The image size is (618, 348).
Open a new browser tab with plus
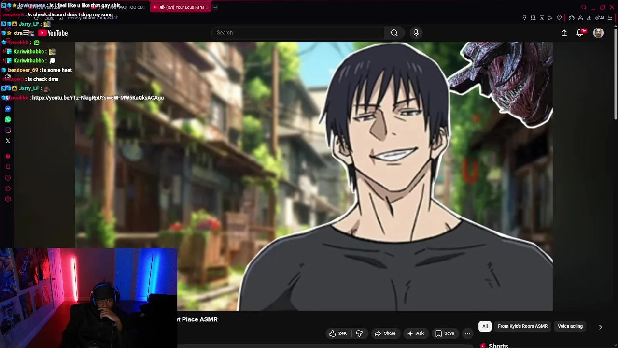coord(215,7)
